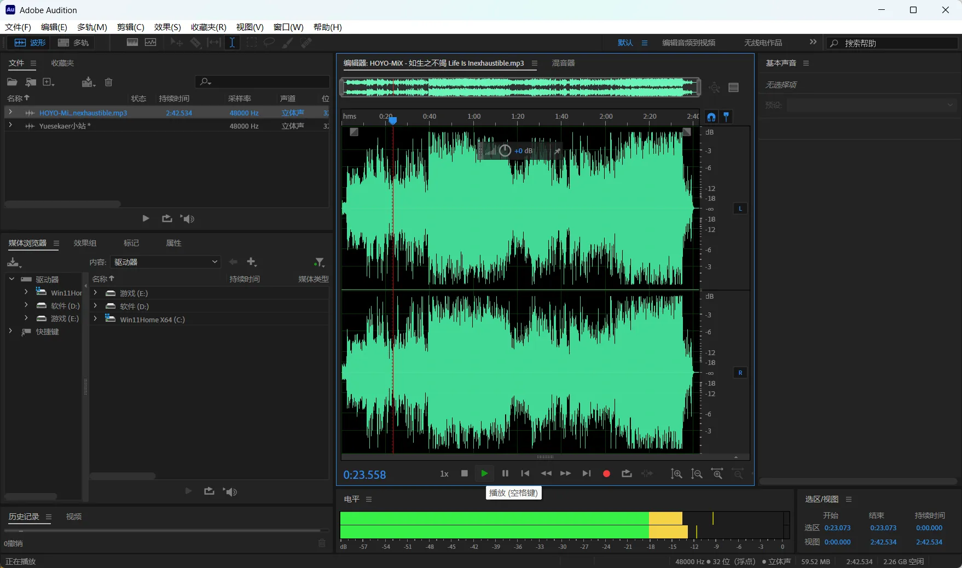The width and height of the screenshot is (962, 568).
Task: Switch to the 标记 tab
Action: pyautogui.click(x=131, y=243)
